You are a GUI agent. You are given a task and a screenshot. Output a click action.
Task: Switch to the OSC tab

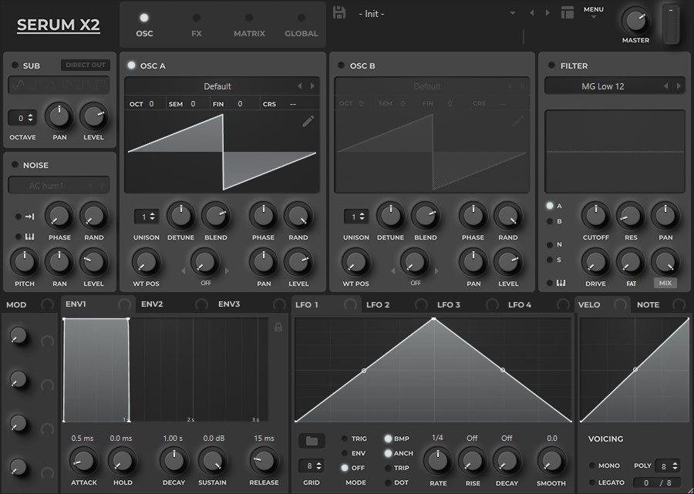[144, 25]
